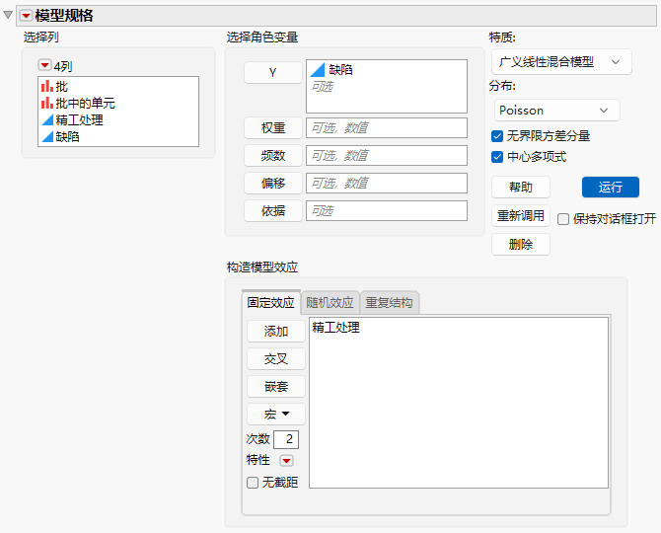Select the 精工处理 effect in the effects list
661x533 pixels.
click(x=336, y=328)
